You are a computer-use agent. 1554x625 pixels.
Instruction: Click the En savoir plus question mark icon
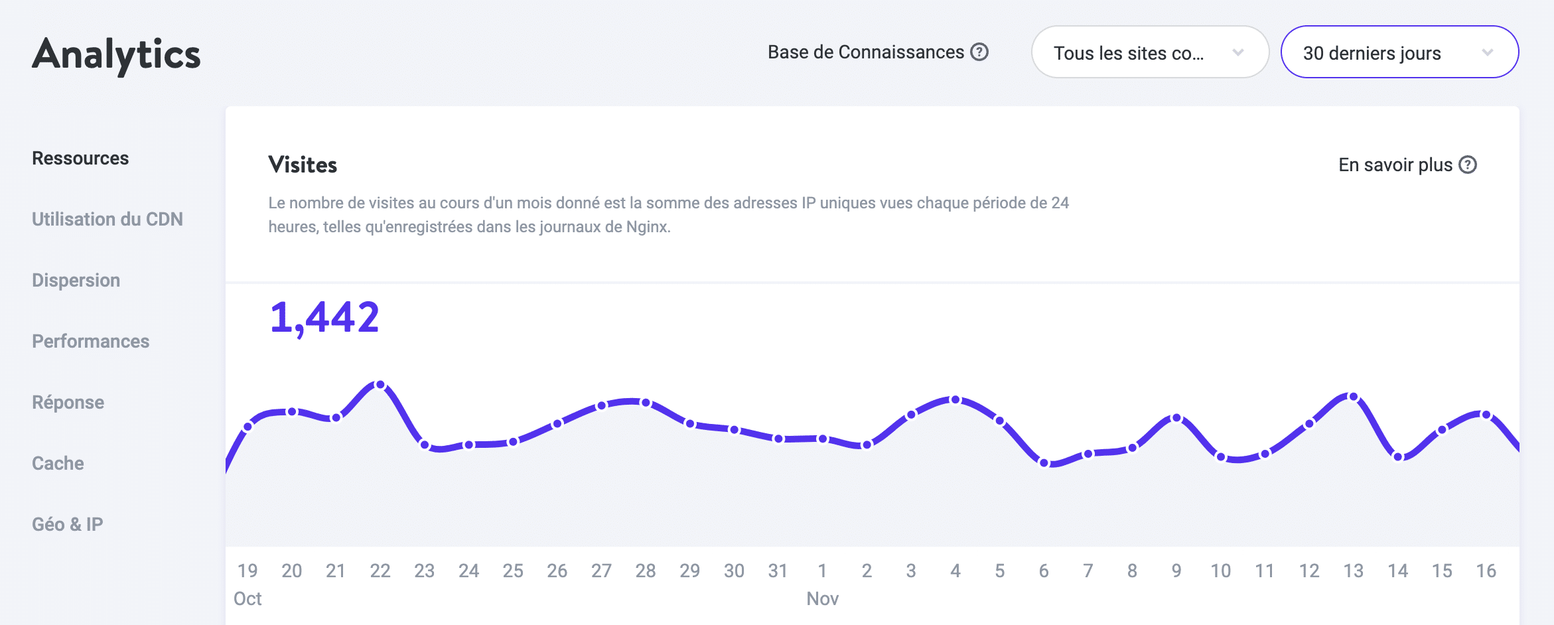1466,164
